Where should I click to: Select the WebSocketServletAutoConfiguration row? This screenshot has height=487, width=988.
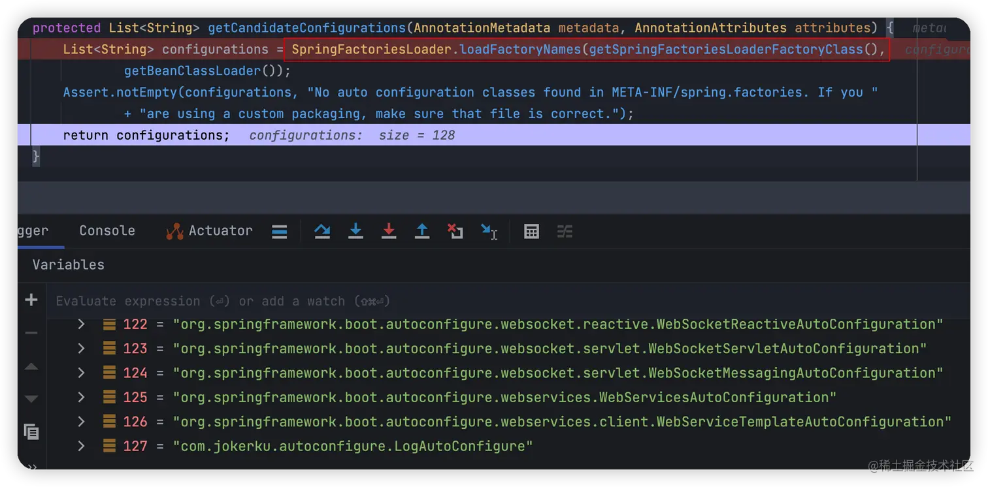(508, 349)
